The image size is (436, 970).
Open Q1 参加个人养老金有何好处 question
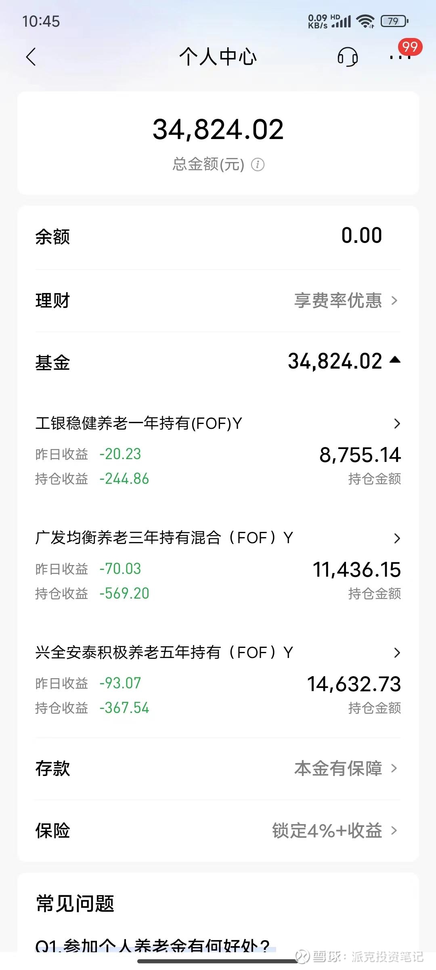[x=153, y=946]
